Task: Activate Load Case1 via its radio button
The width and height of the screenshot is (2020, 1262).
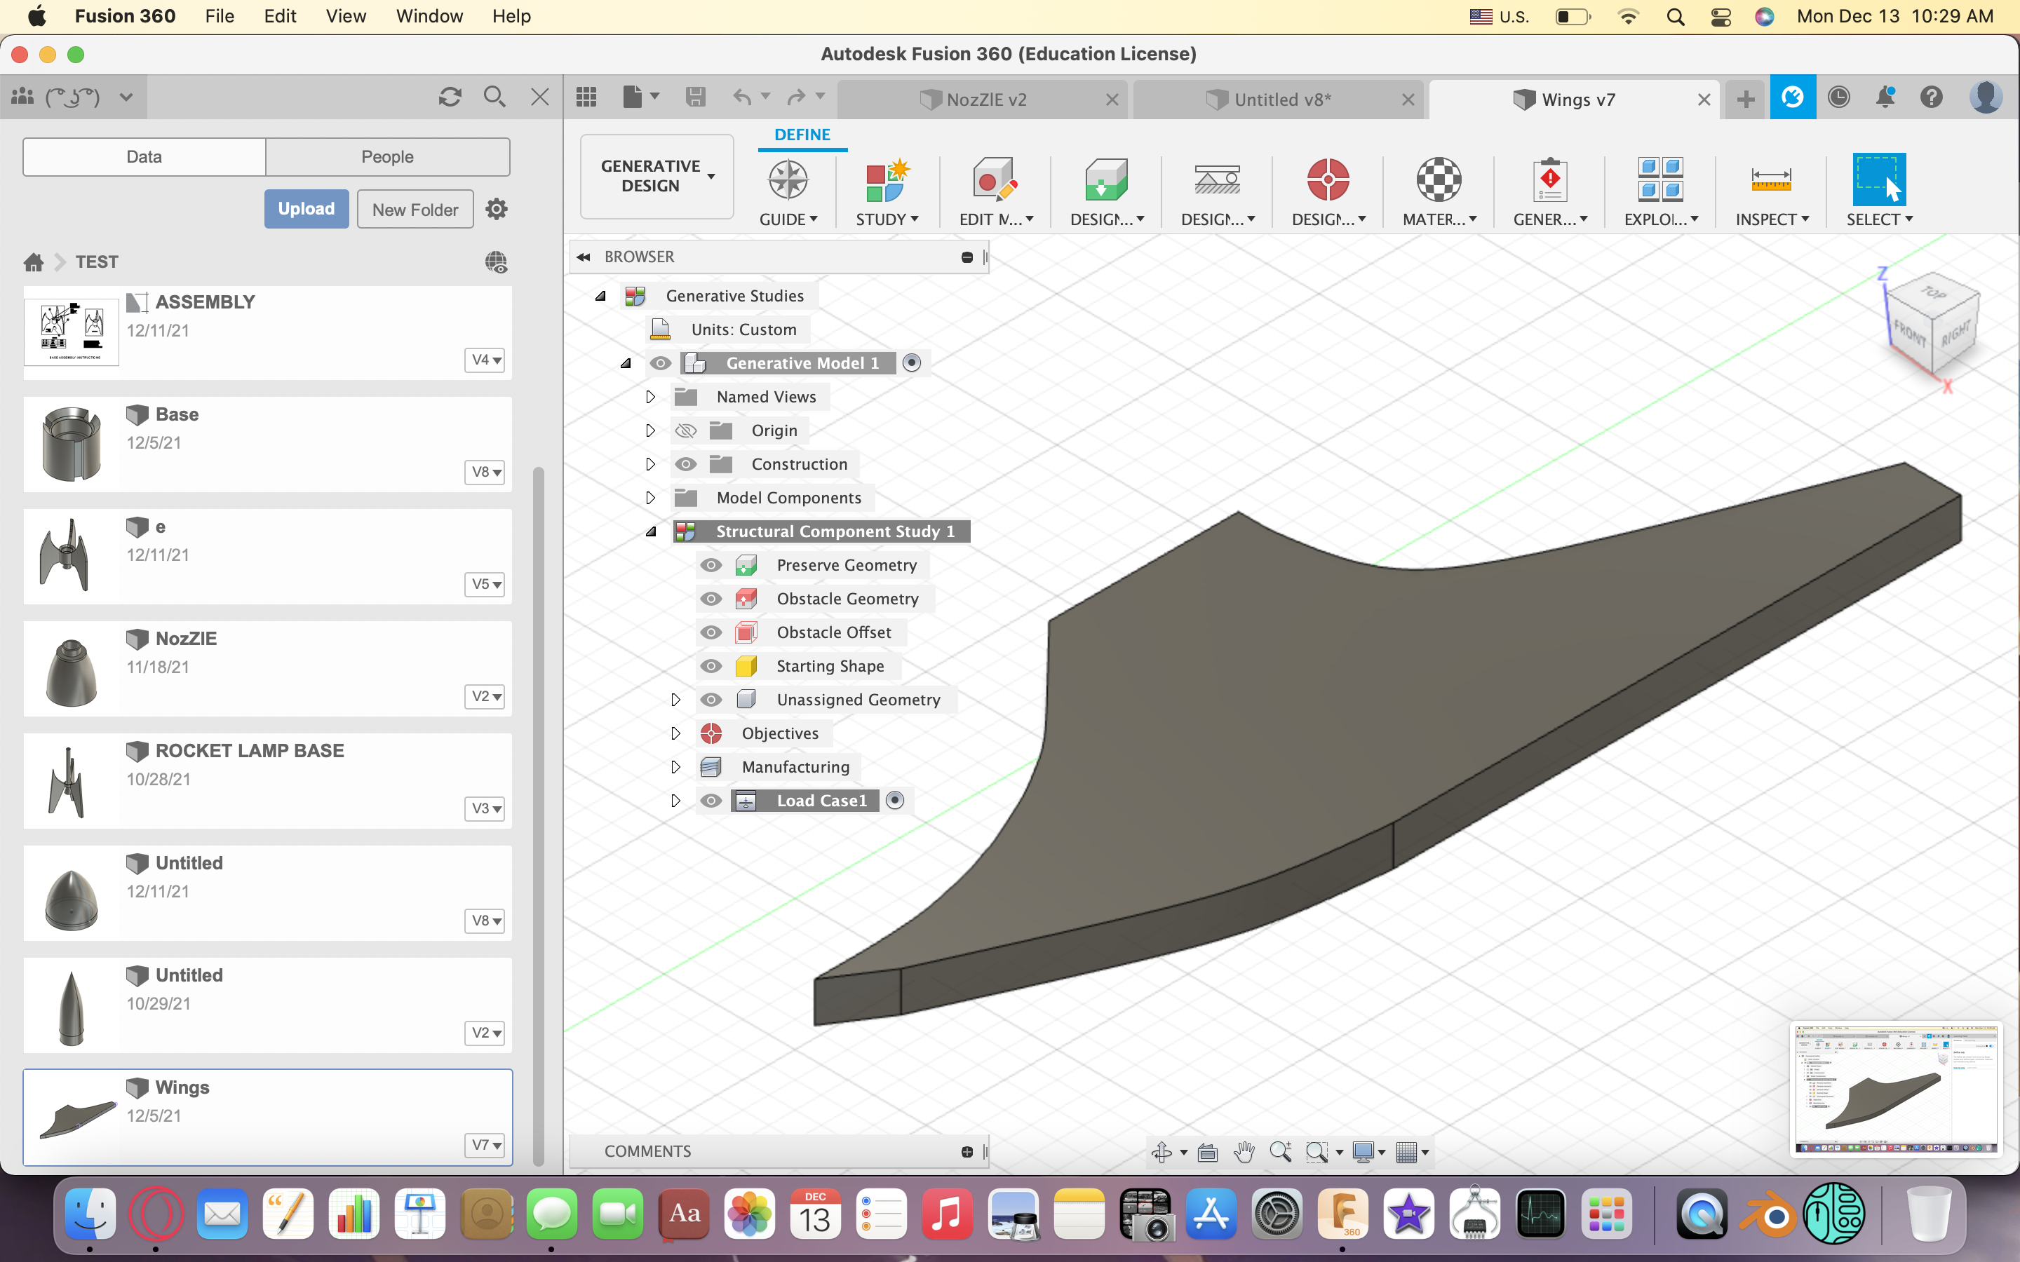Action: click(x=896, y=799)
